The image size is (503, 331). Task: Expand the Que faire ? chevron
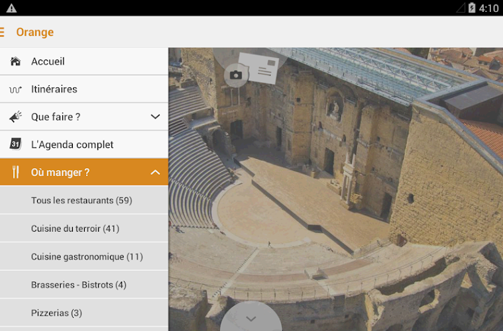[155, 117]
